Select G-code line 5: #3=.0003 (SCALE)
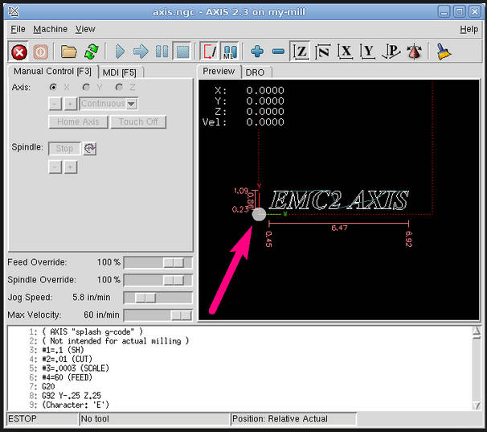487x432 pixels. click(x=76, y=368)
